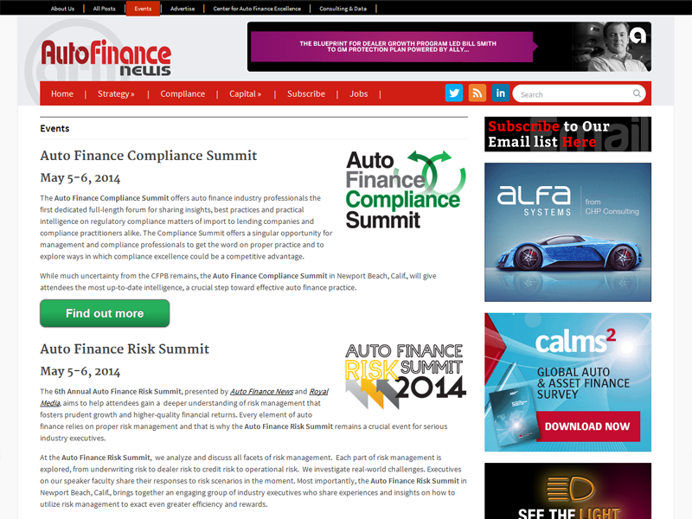
Task: Click inside the Search input field
Action: [x=573, y=94]
